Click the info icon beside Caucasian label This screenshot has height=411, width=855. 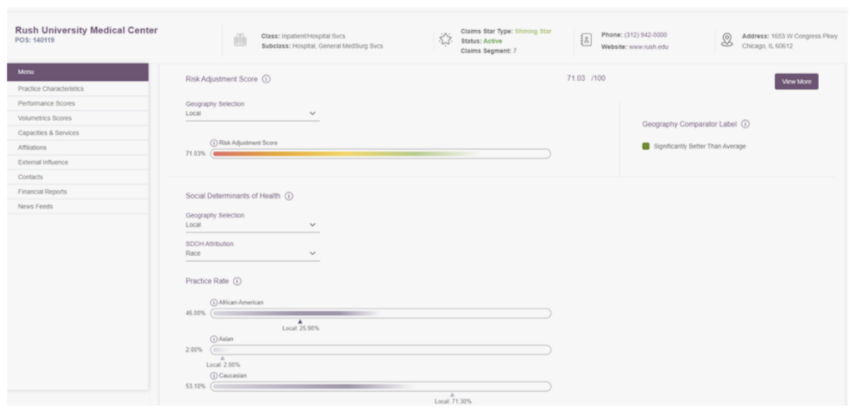214,376
